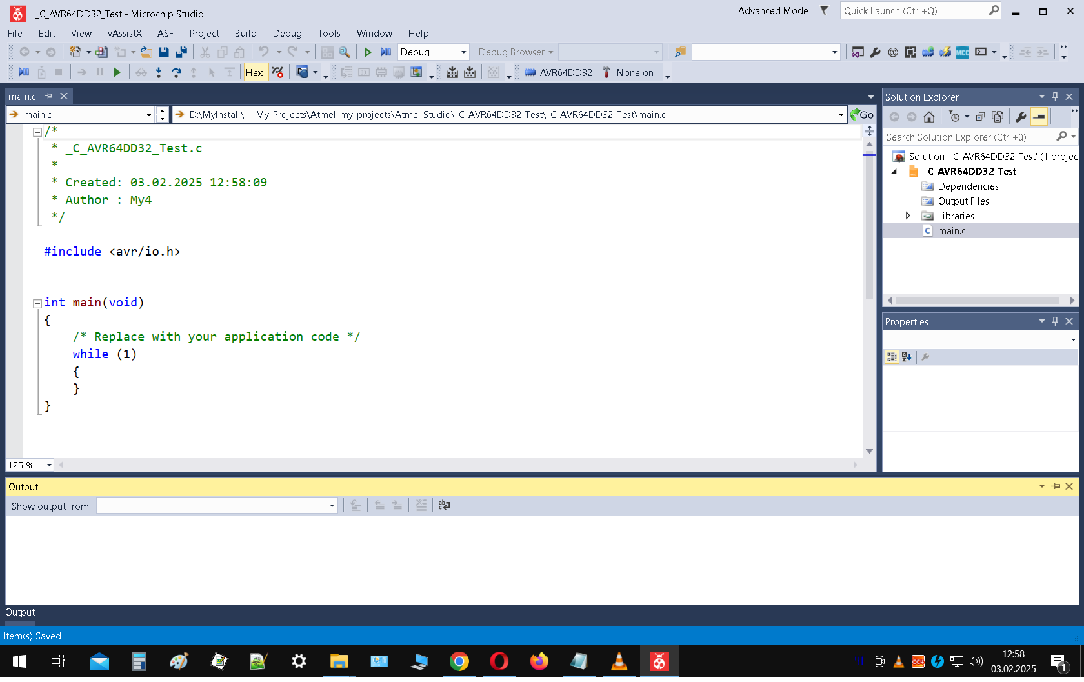The width and height of the screenshot is (1084, 682).
Task: Toggle Word Wrap in the Output panel
Action: click(x=445, y=506)
